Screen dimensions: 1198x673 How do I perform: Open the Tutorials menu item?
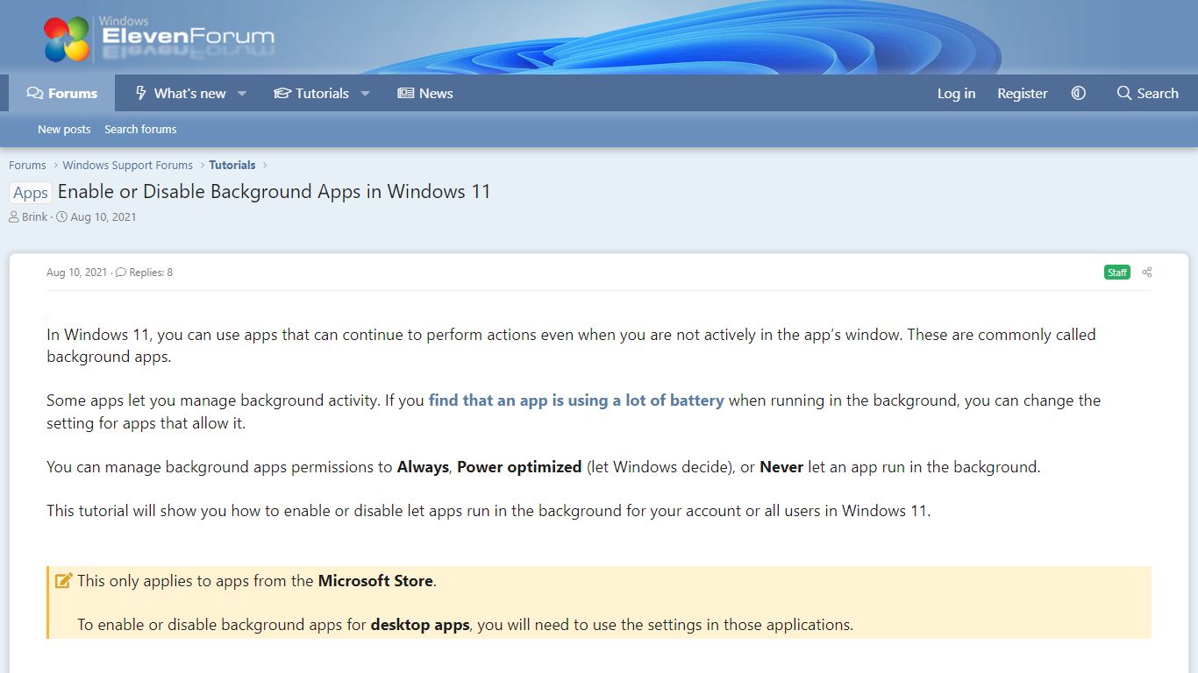pos(310,93)
